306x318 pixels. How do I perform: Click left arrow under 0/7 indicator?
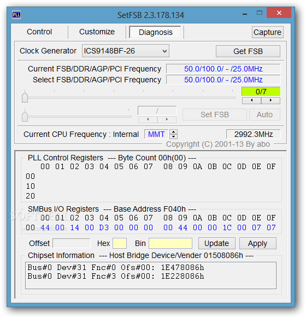[x=251, y=100]
